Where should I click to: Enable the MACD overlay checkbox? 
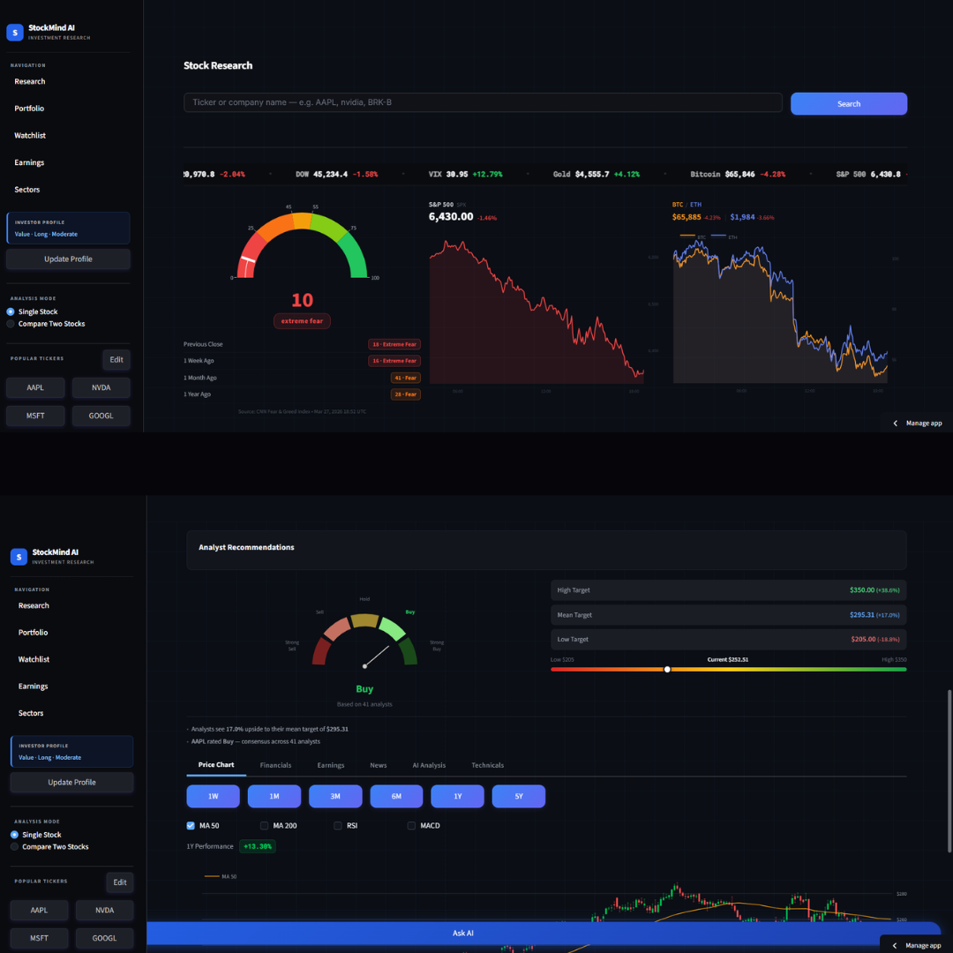point(410,825)
